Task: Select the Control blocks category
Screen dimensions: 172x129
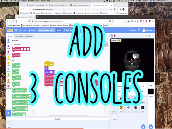Action: 9,64
